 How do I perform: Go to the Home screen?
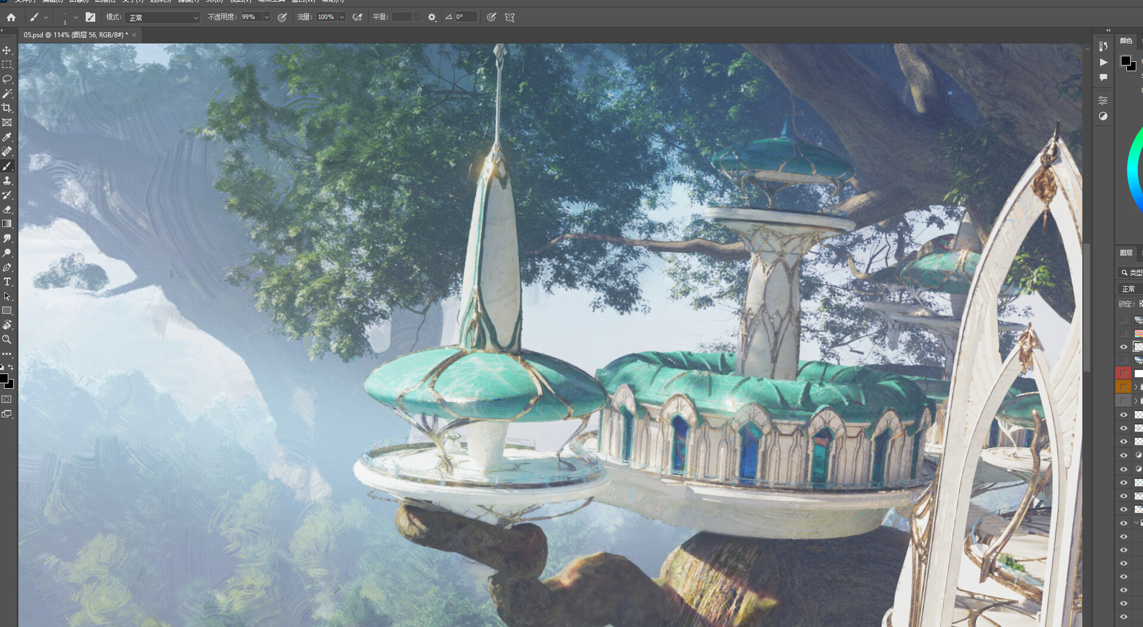[x=11, y=17]
